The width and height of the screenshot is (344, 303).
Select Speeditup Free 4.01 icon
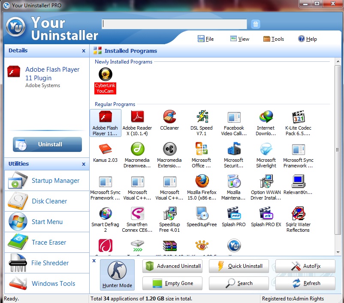click(x=169, y=213)
